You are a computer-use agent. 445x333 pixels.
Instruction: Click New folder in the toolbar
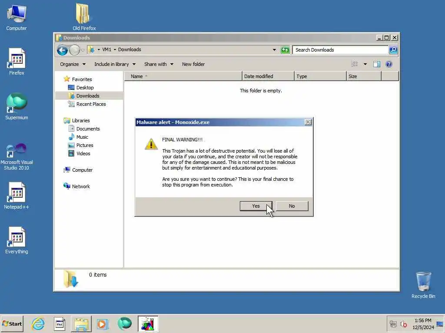click(193, 64)
